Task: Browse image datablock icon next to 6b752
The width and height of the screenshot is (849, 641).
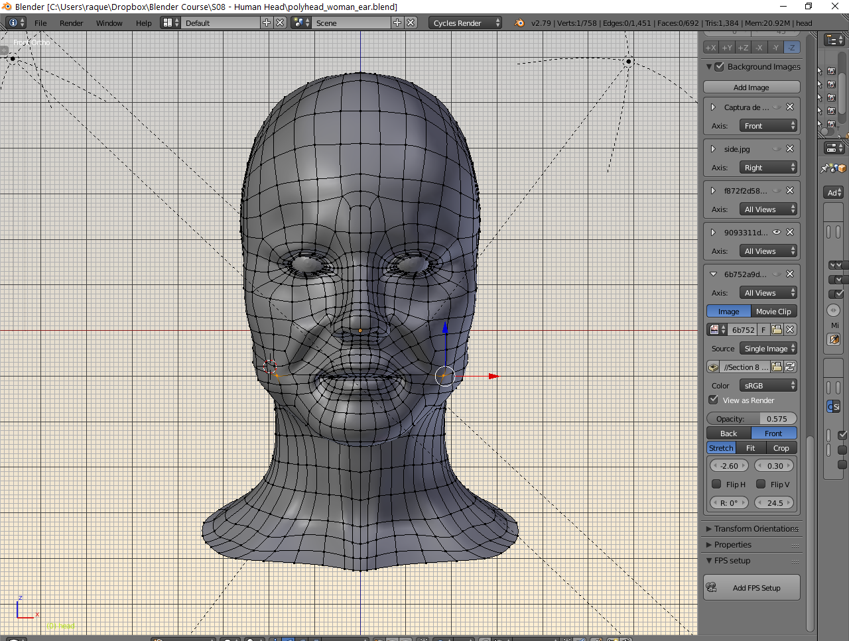Action: coord(717,329)
